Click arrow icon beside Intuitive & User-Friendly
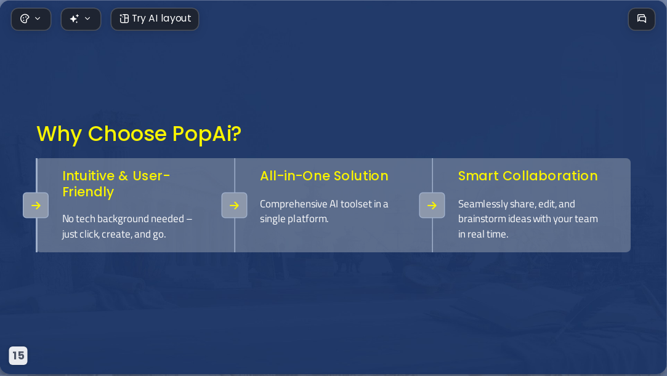The image size is (667, 376). [x=36, y=205]
